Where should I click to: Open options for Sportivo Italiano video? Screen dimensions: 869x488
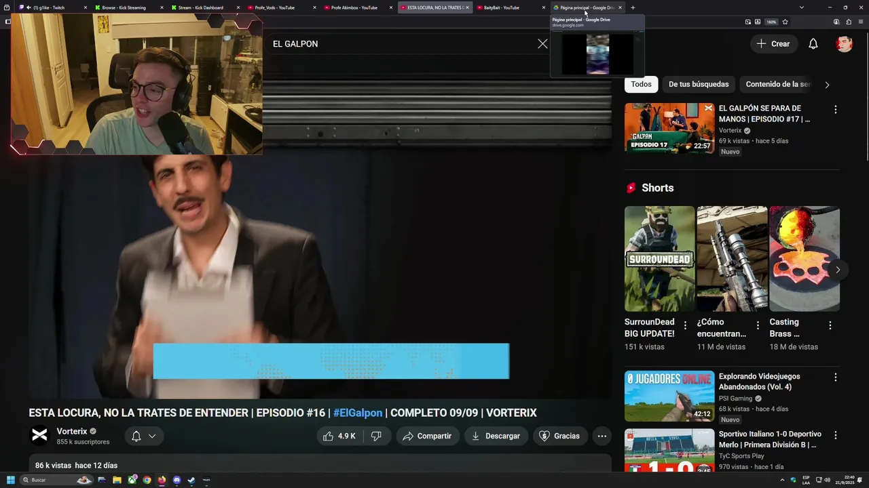point(836,434)
